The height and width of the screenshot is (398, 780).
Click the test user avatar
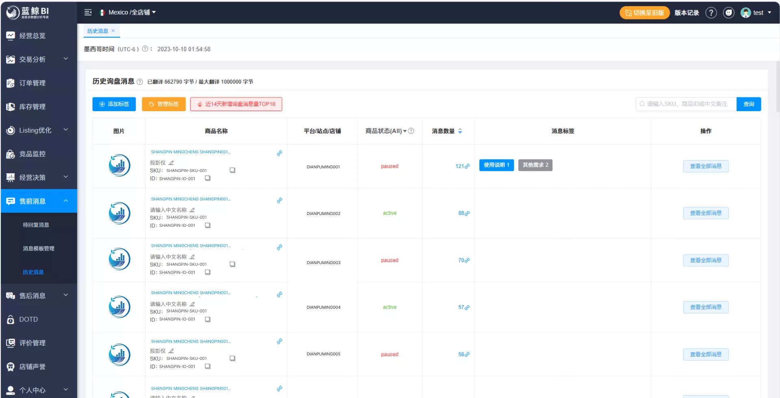point(745,13)
